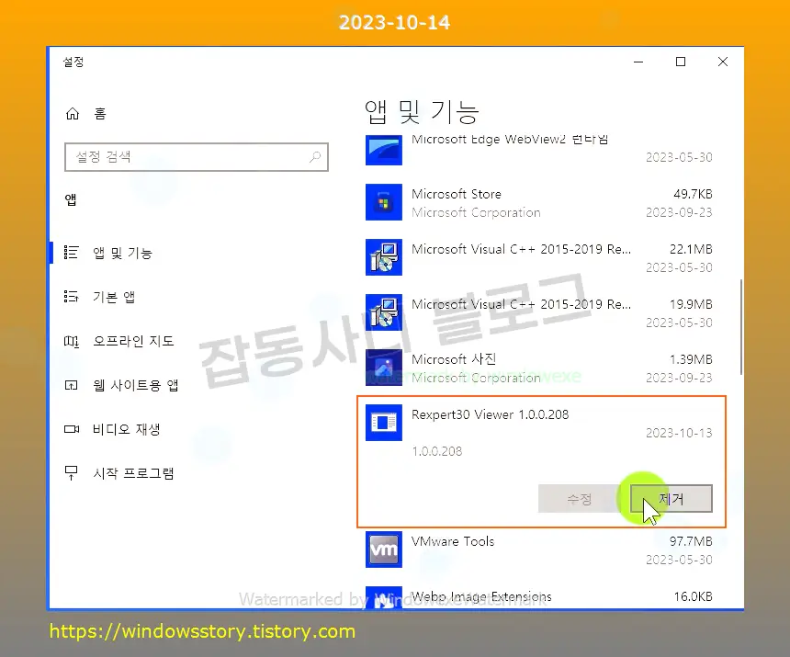Click the 97.7MB size of VMware Tools
This screenshot has height=657, width=790.
click(x=691, y=541)
